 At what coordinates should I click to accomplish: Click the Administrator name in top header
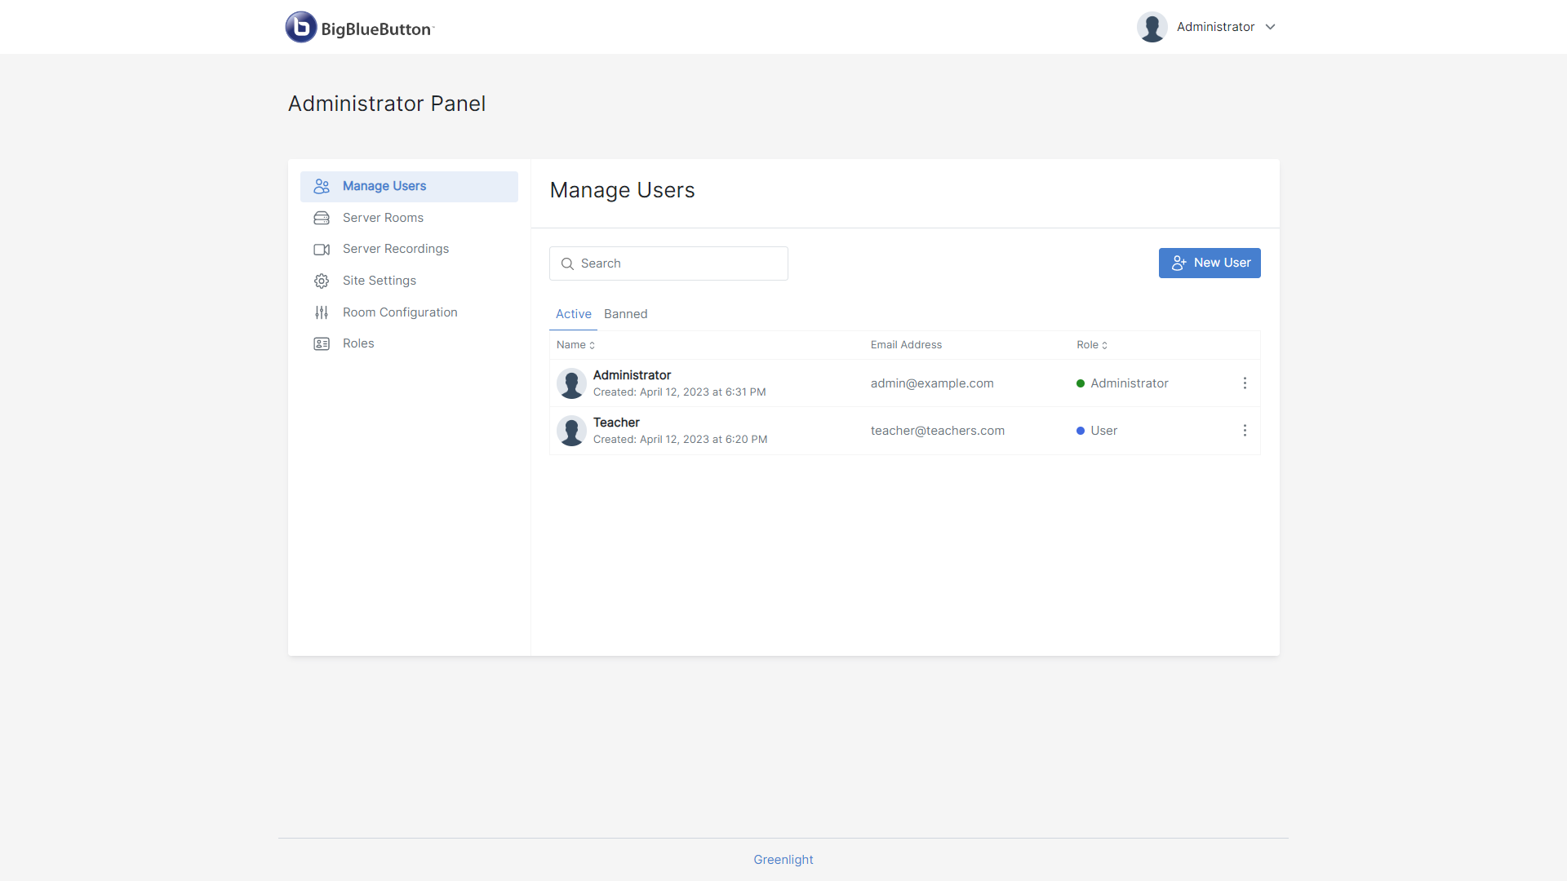[1216, 27]
